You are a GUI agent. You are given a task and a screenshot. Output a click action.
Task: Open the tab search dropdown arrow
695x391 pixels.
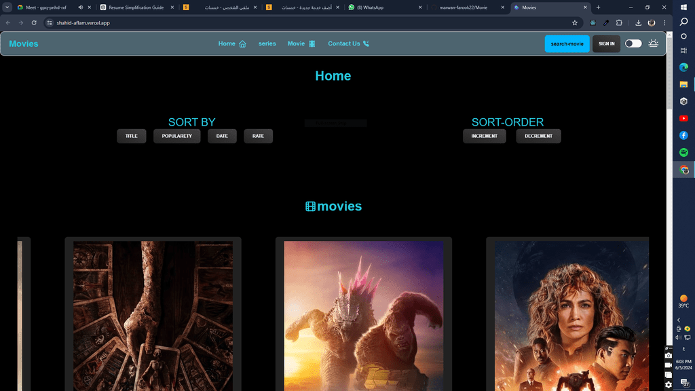[7, 7]
